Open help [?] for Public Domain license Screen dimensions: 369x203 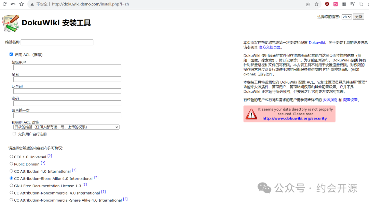(x=43, y=163)
